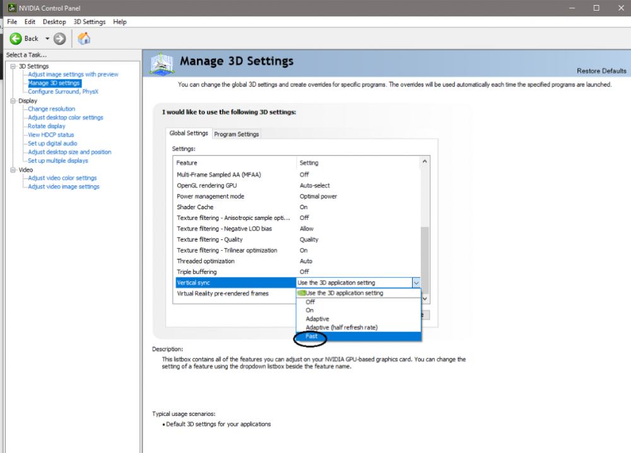This screenshot has width=631, height=453.
Task: Click the settings list scrollbar thumb
Action: click(425, 260)
